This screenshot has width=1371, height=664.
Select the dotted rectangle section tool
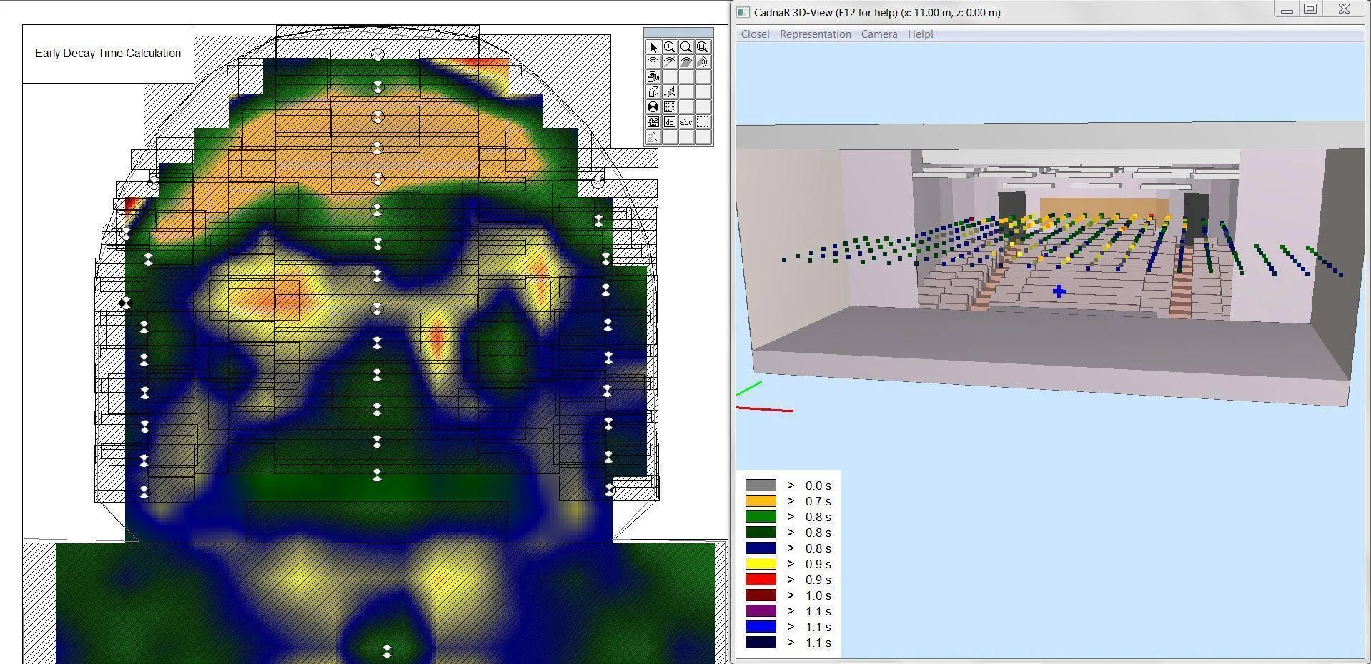(x=703, y=122)
